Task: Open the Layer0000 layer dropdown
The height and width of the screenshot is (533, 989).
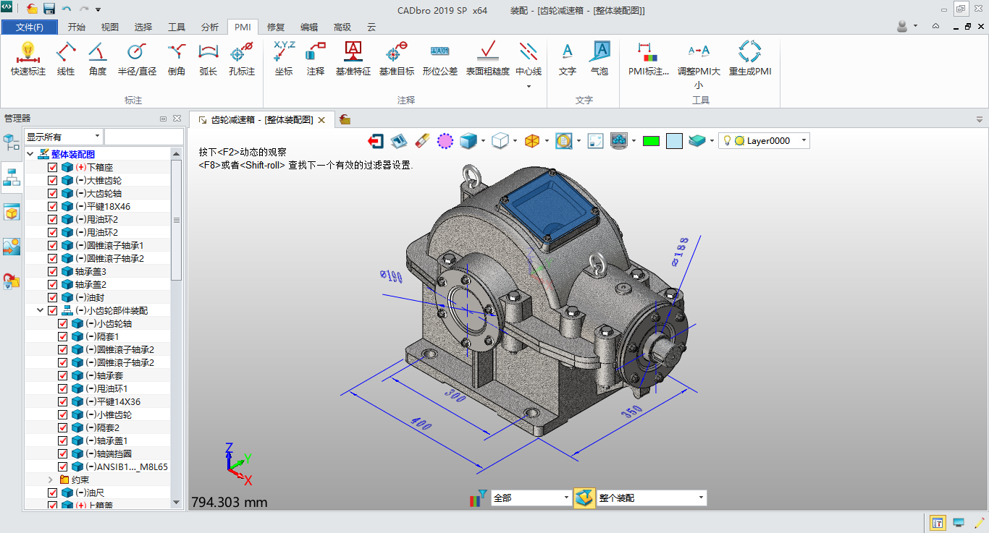Action: click(804, 141)
